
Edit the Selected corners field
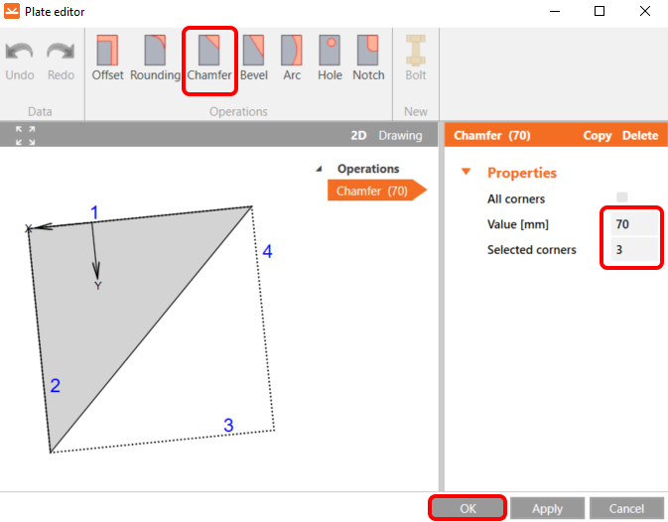634,249
